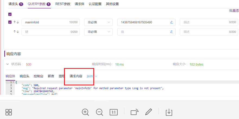Zoom out with the magnifier minus icon
The image size is (239, 119).
100,112
